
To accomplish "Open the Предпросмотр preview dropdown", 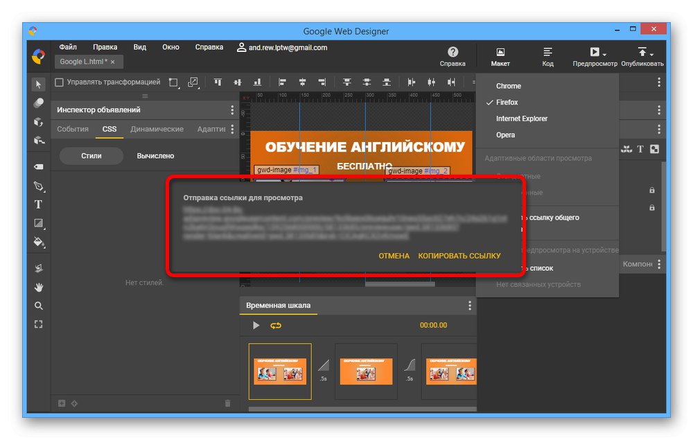I will click(x=595, y=57).
